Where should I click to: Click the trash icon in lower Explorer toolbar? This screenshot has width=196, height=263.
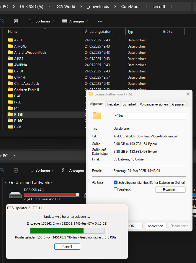16,170
